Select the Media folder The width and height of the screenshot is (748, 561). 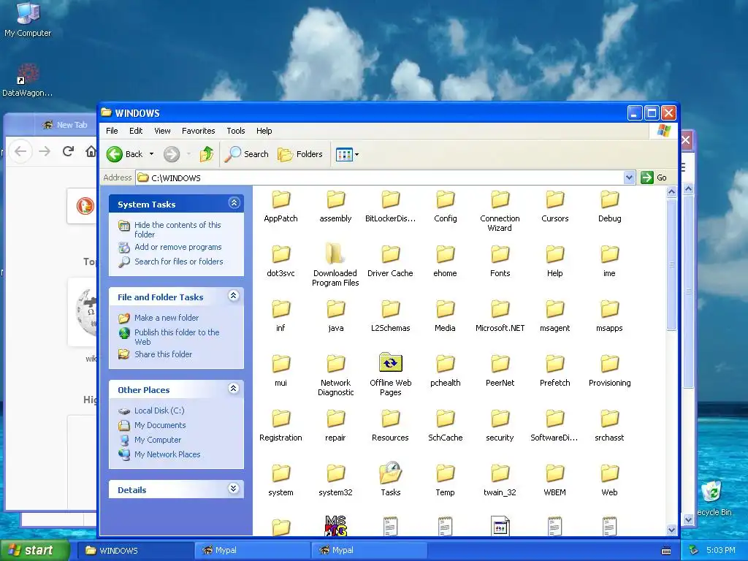445,316
